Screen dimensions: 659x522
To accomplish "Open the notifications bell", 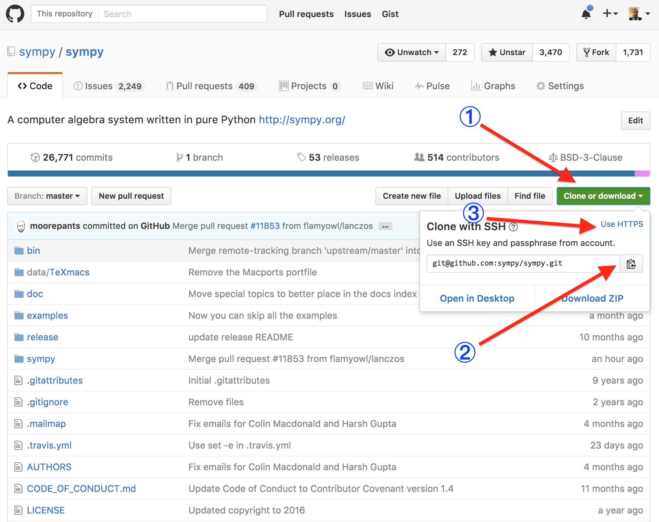I will click(586, 14).
